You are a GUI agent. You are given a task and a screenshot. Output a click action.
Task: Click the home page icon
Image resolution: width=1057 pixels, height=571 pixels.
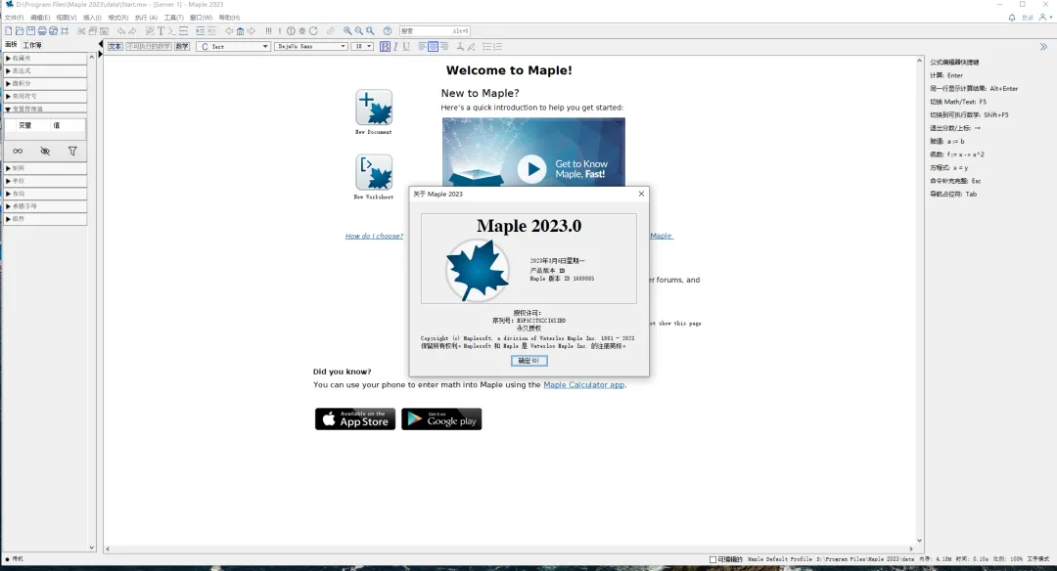(x=240, y=31)
